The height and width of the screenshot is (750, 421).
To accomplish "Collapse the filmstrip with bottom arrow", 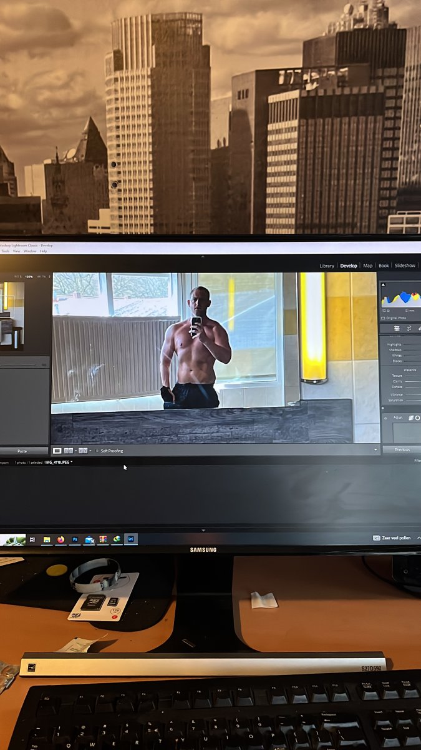I will 203,531.
